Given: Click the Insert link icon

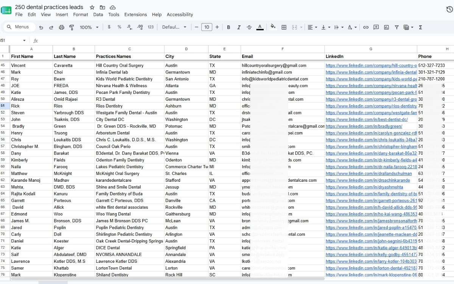Looking at the screenshot, I should 366,27.
